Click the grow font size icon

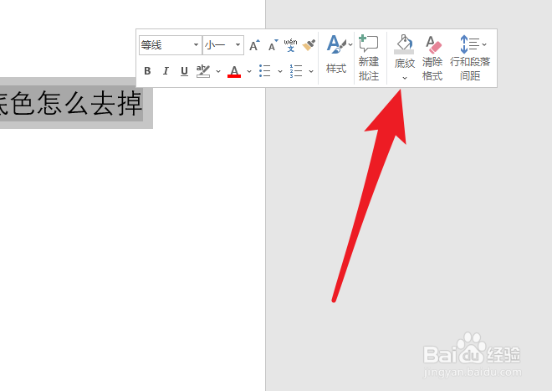point(254,45)
